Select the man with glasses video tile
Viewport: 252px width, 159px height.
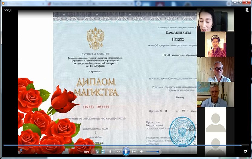pos(215,69)
